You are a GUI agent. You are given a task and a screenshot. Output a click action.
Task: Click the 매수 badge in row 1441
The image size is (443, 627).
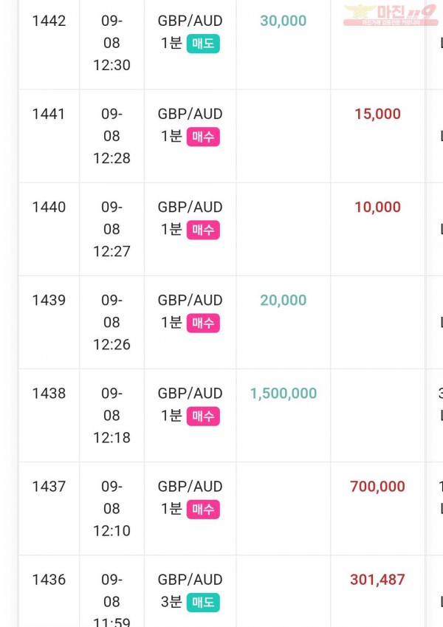(203, 137)
